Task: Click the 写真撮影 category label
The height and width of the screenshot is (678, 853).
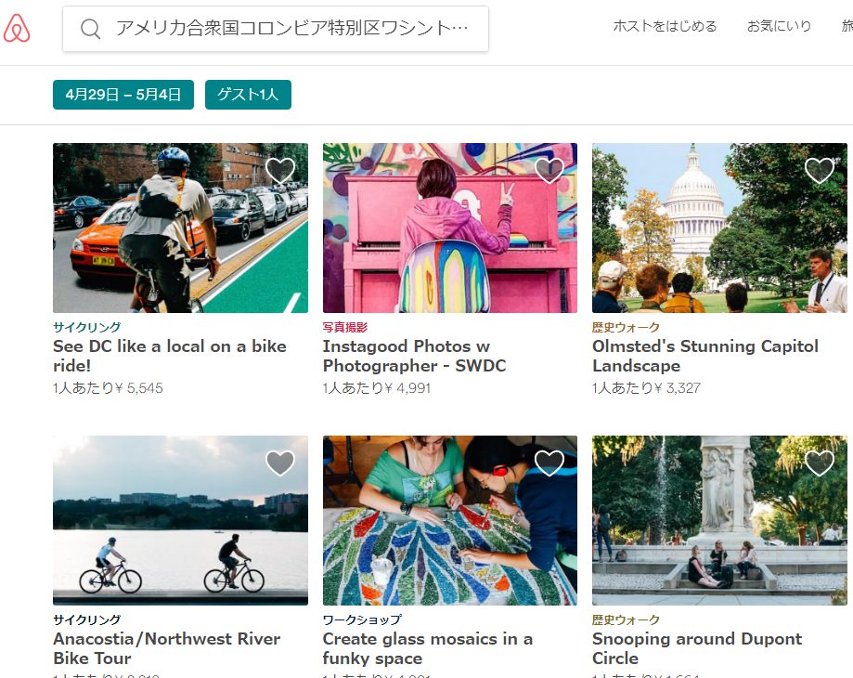Action: (345, 327)
